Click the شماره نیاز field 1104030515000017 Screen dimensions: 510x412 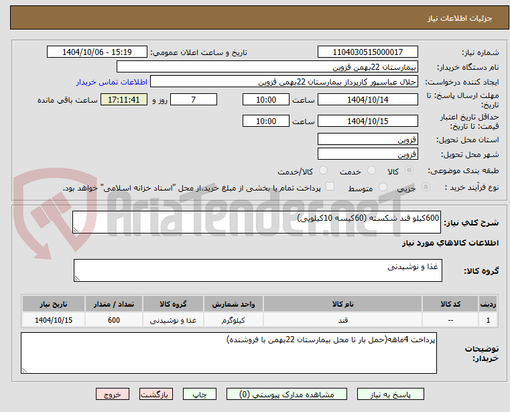tap(367, 52)
